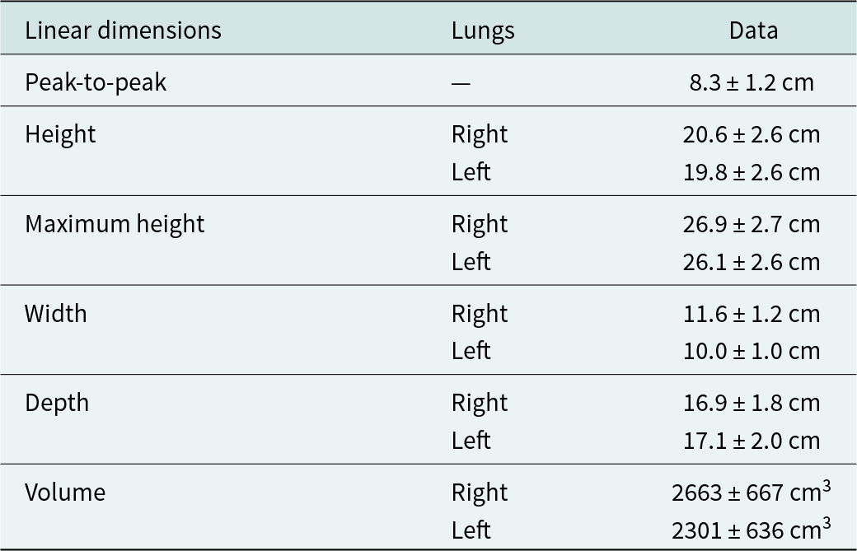This screenshot has height=551, width=857.
Task: Click the 26.1 ± 2.6 cm value
Action: pos(752,262)
